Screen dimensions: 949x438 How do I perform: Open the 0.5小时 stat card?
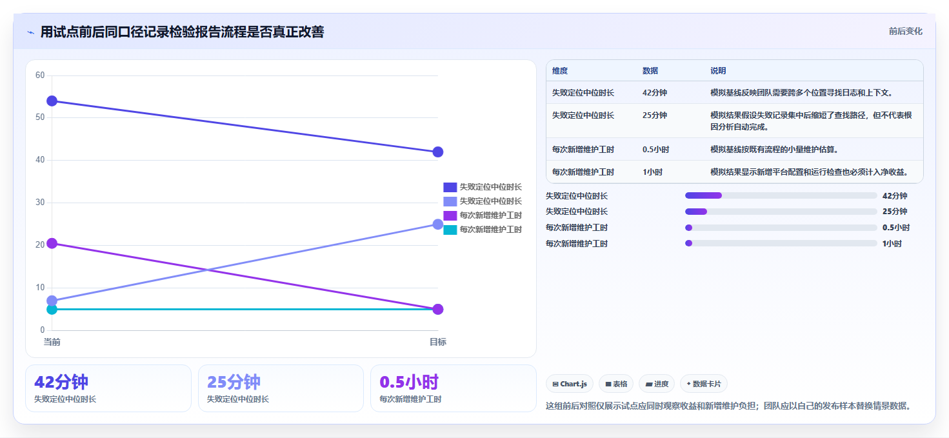coord(454,388)
